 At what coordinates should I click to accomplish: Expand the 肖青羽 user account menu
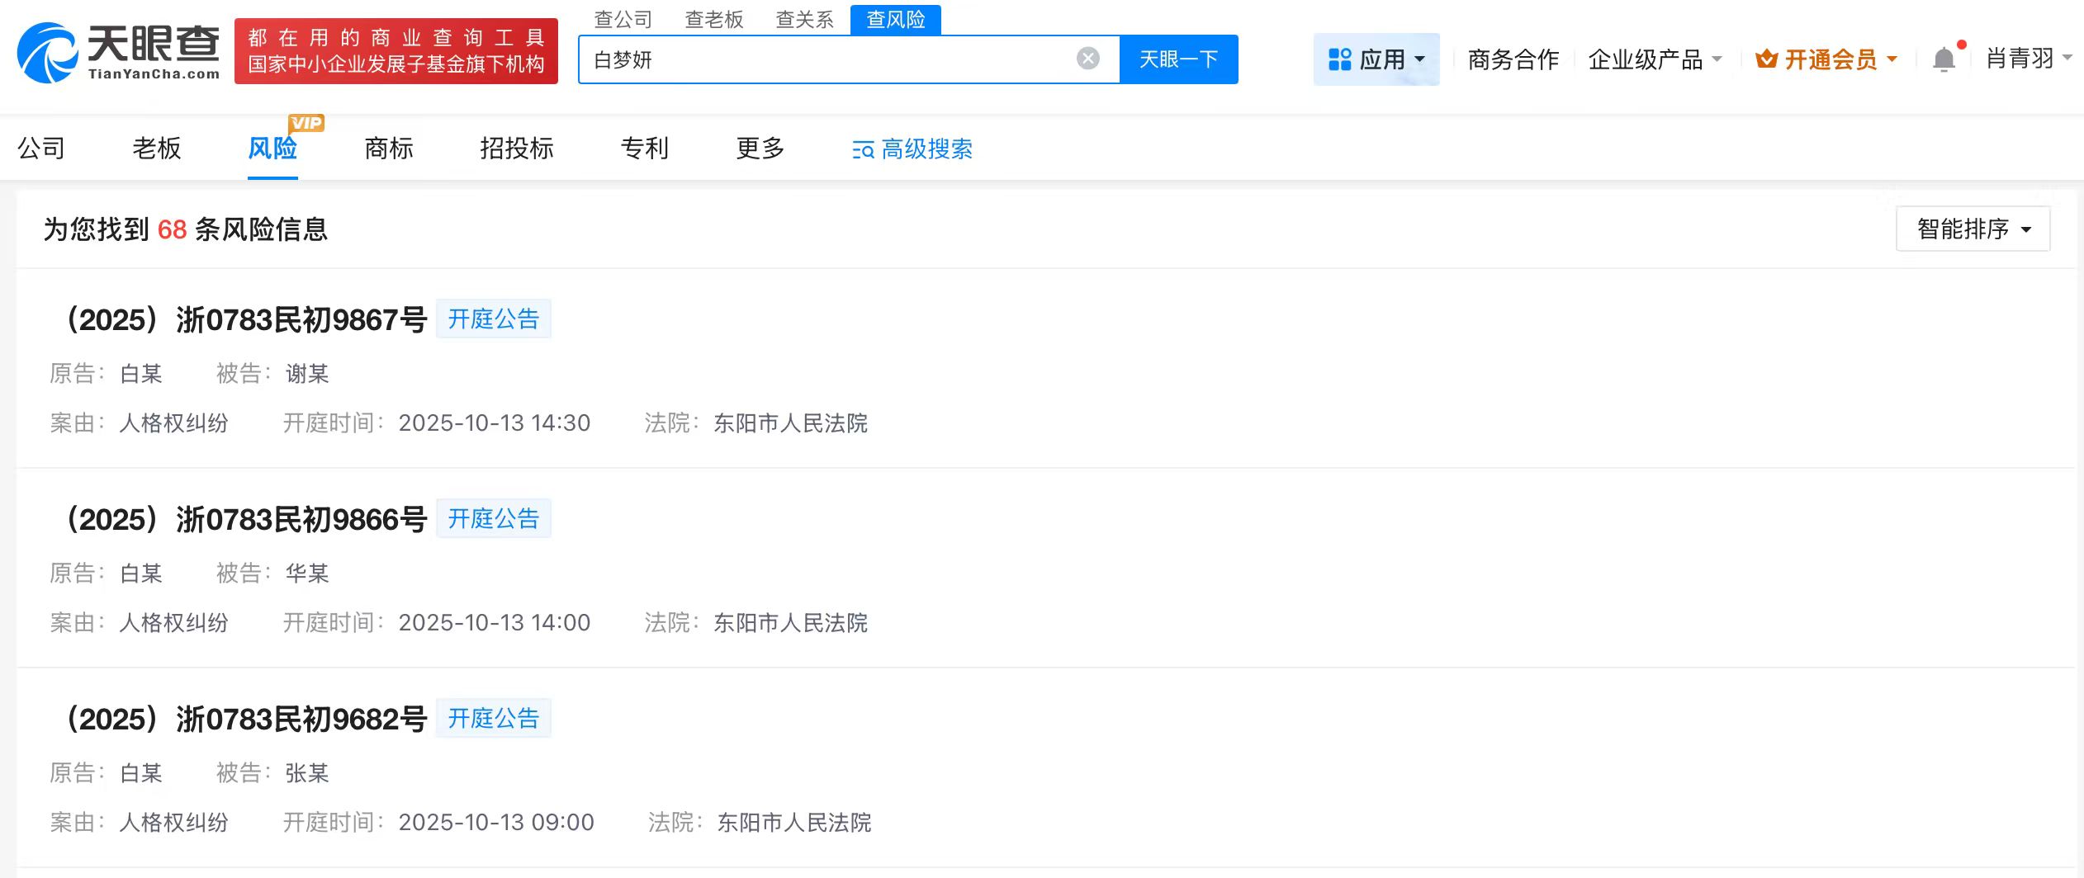pos(2028,59)
